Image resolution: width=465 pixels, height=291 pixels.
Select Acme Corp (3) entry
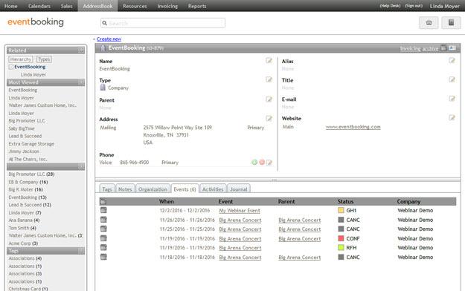[x=23, y=243]
